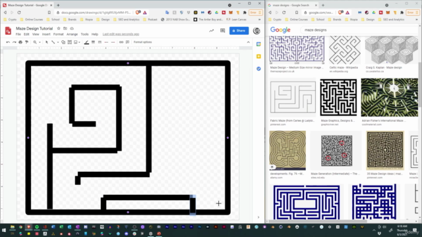Open the Tools menu

[x=84, y=34]
